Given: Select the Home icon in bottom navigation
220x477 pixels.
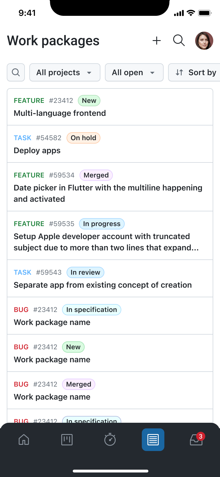Looking at the screenshot, I should [23, 440].
